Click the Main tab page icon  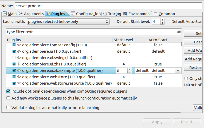pos(5,14)
